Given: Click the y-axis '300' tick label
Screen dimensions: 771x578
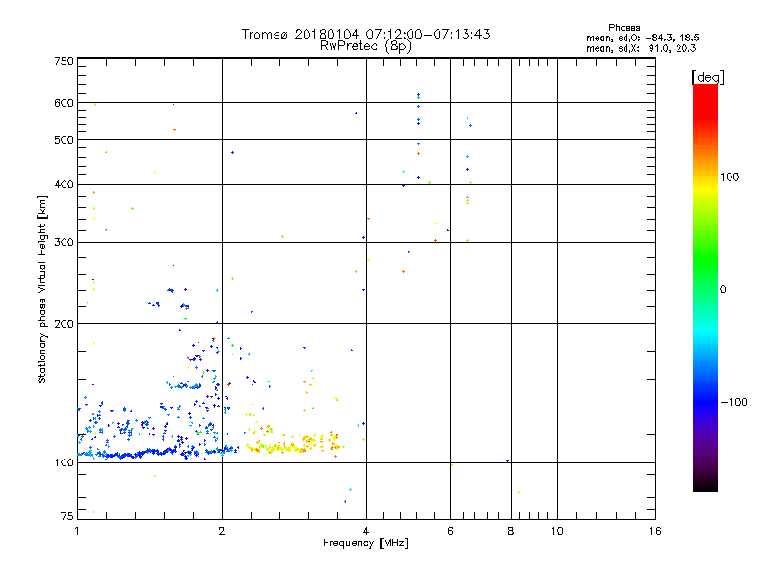Looking at the screenshot, I should [x=64, y=243].
